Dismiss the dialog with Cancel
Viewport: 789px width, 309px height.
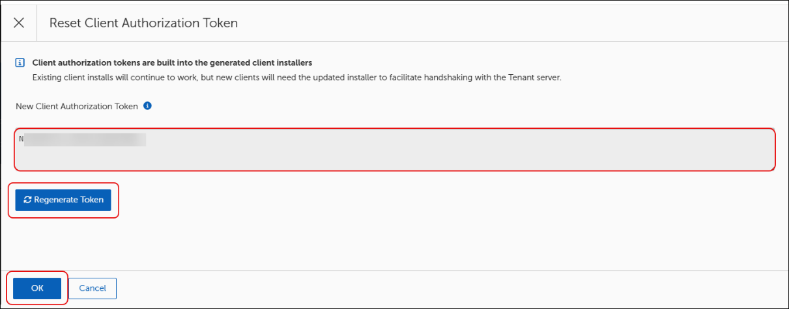[93, 288]
